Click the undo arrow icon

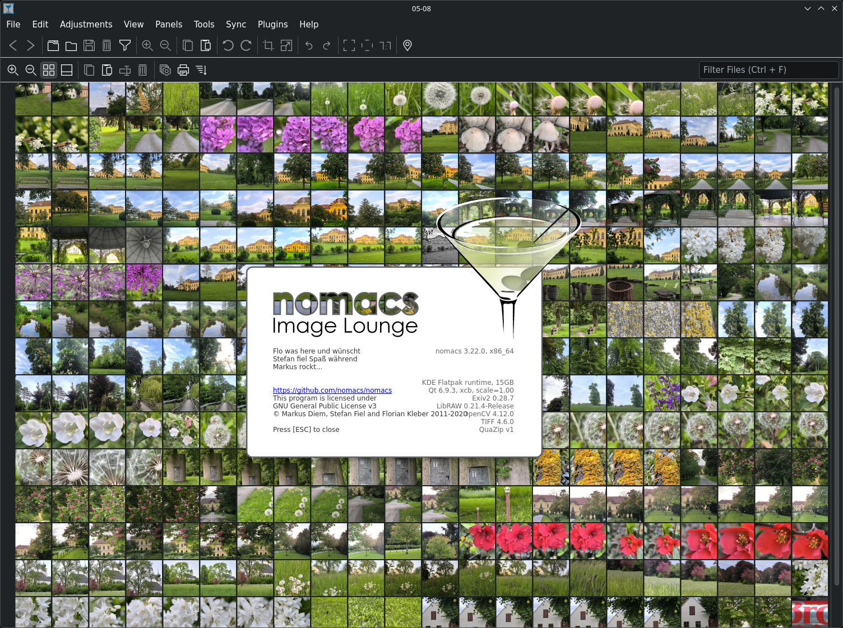click(309, 45)
